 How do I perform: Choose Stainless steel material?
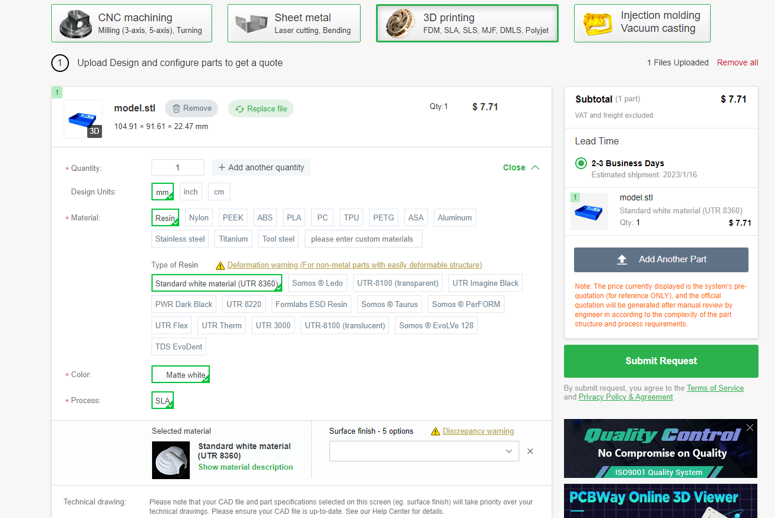click(x=180, y=239)
